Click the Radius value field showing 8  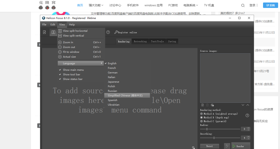[x=244, y=129]
